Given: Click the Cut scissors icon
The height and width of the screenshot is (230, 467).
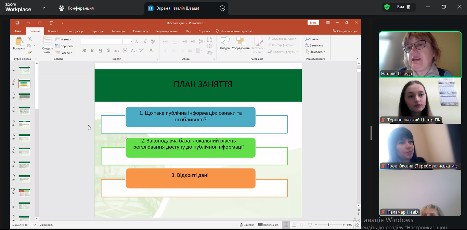Looking at the screenshot, I should [x=30, y=39].
